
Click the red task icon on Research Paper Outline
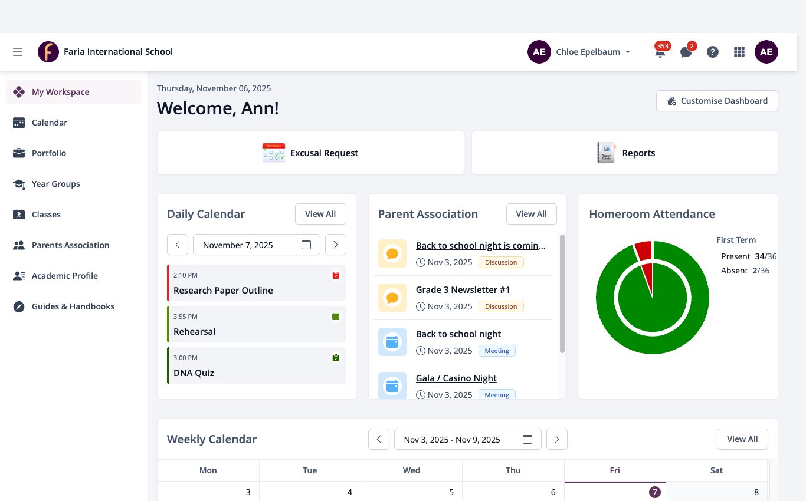point(336,275)
